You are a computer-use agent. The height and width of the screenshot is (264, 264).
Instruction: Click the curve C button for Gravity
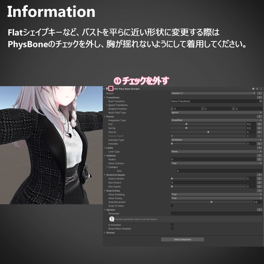point(259,132)
